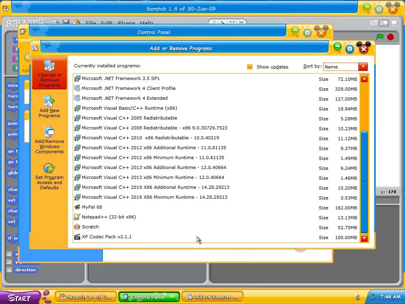
Task: Select Visual C++ 2008 Redistributable x86 entry
Action: pos(216,128)
